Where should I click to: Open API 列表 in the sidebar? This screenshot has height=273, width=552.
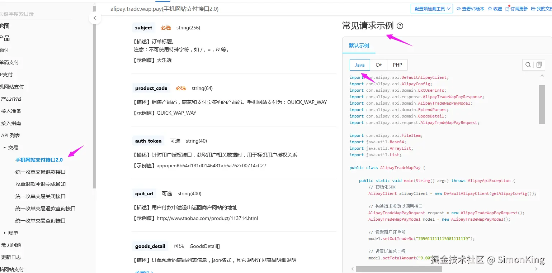pyautogui.click(x=10, y=135)
